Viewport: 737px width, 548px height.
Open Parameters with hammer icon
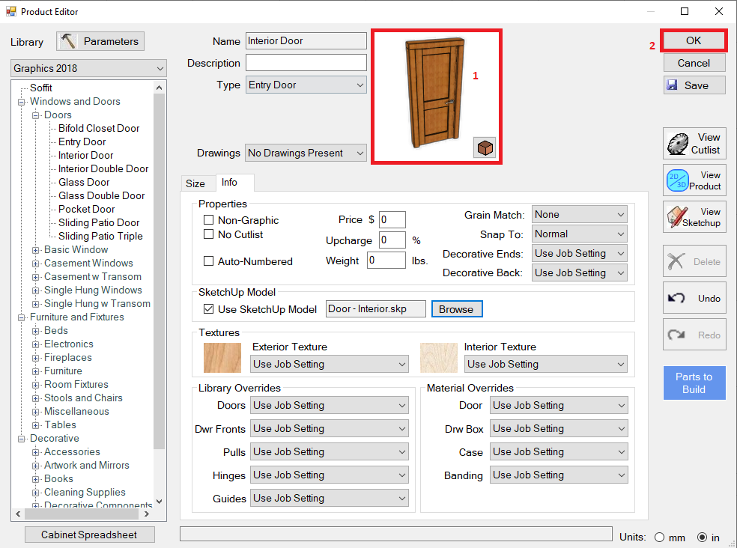tap(101, 41)
